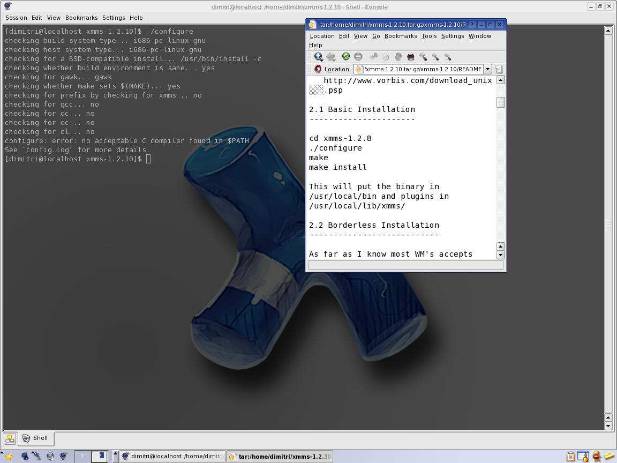
Task: Open Klipper clipboard tray icon
Action: point(570,457)
